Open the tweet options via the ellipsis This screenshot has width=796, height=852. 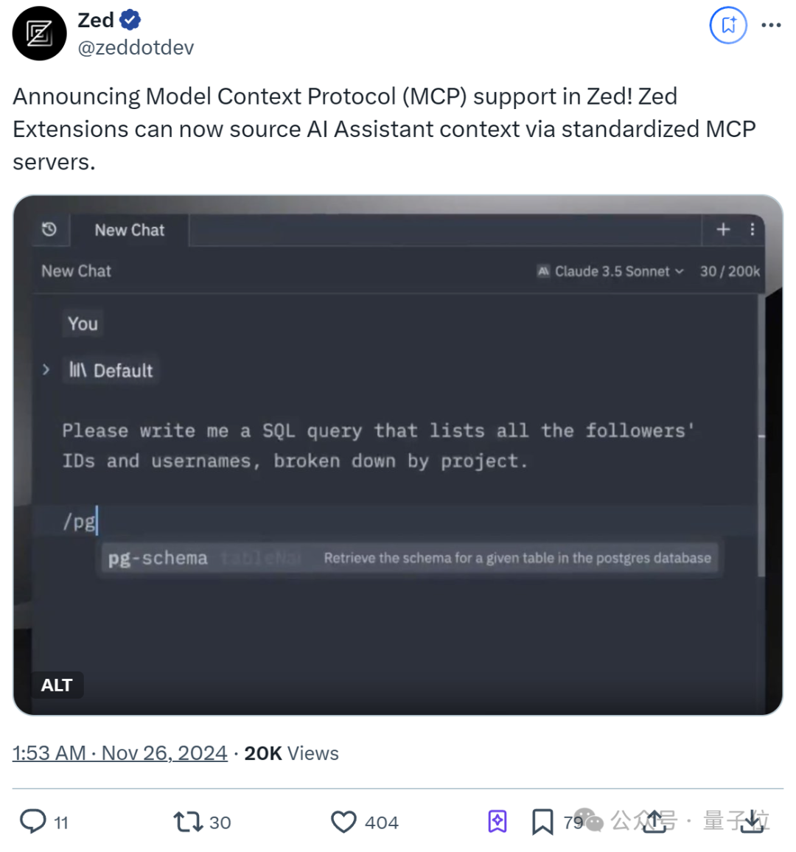(771, 24)
